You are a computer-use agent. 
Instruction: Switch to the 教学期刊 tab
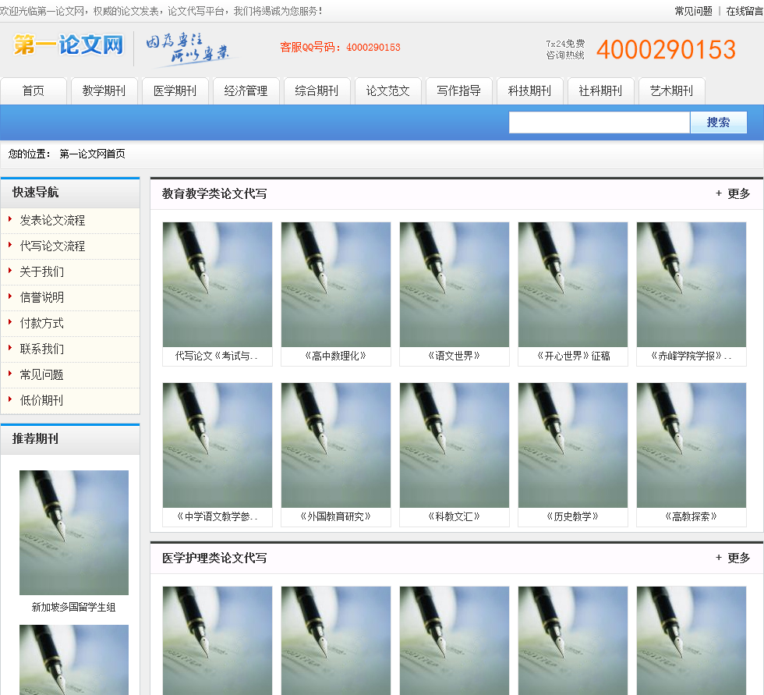click(104, 90)
